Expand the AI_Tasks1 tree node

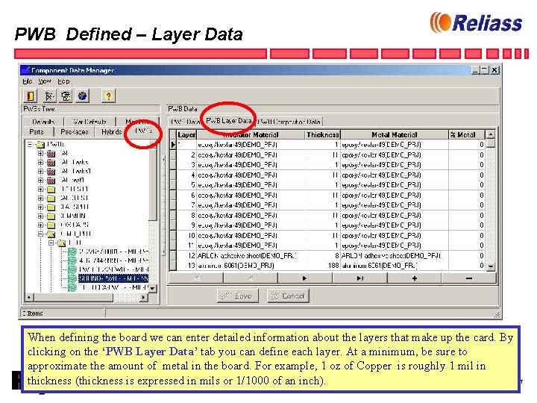40,171
